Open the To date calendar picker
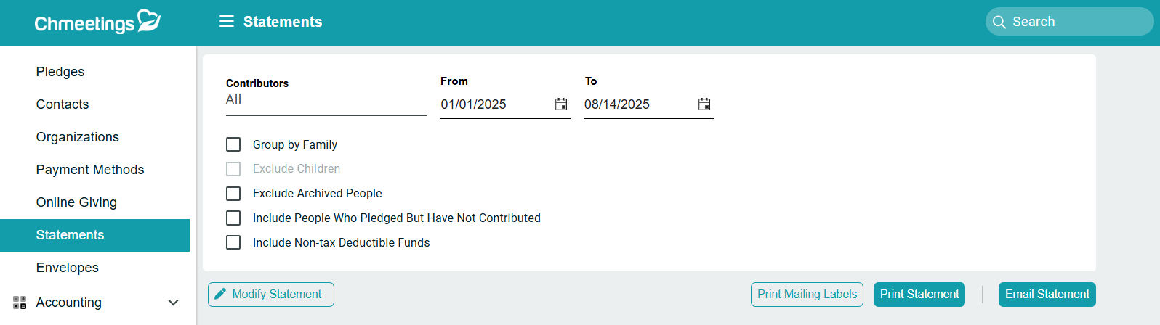The height and width of the screenshot is (325, 1160). click(x=704, y=104)
